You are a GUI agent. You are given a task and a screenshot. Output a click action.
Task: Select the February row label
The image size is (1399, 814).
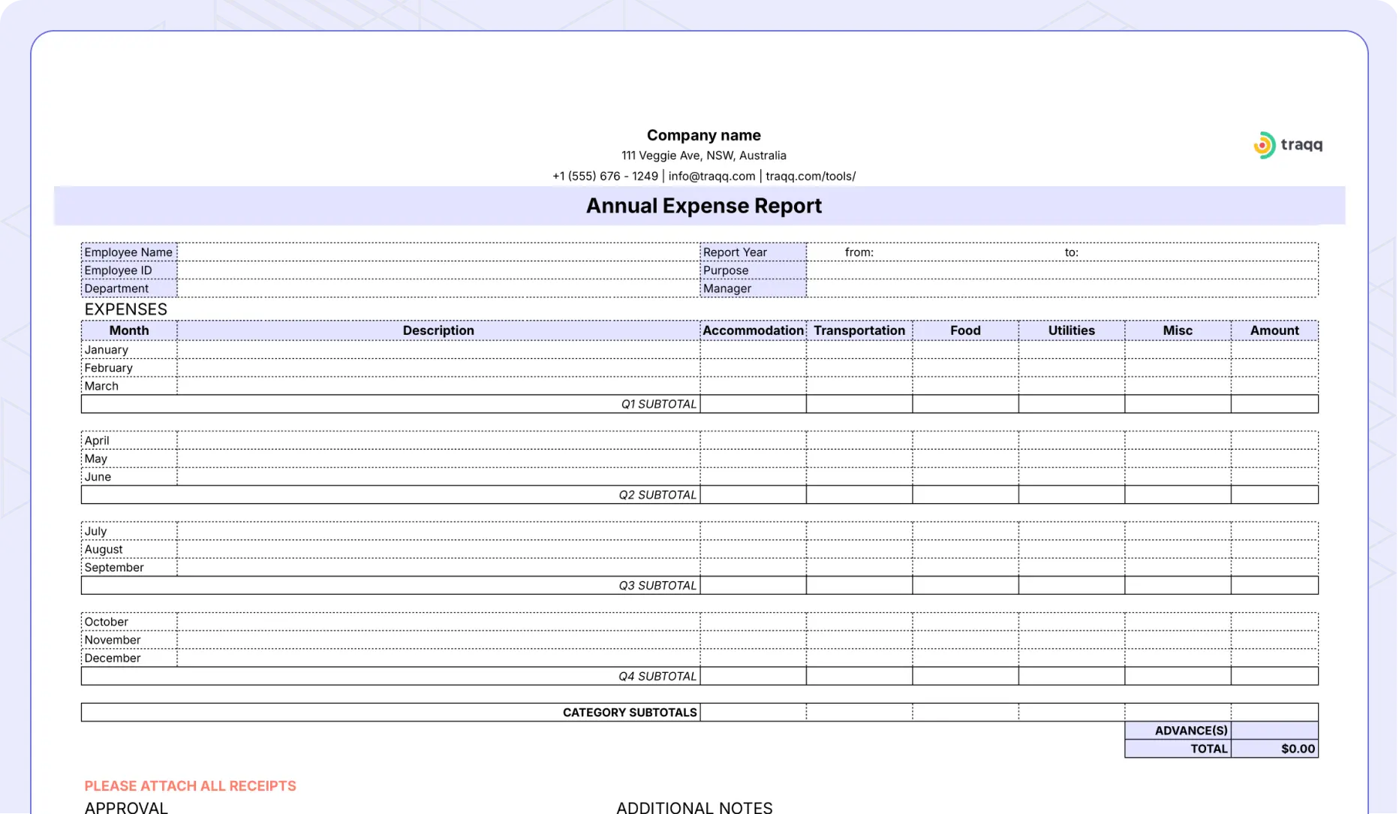[x=108, y=368]
